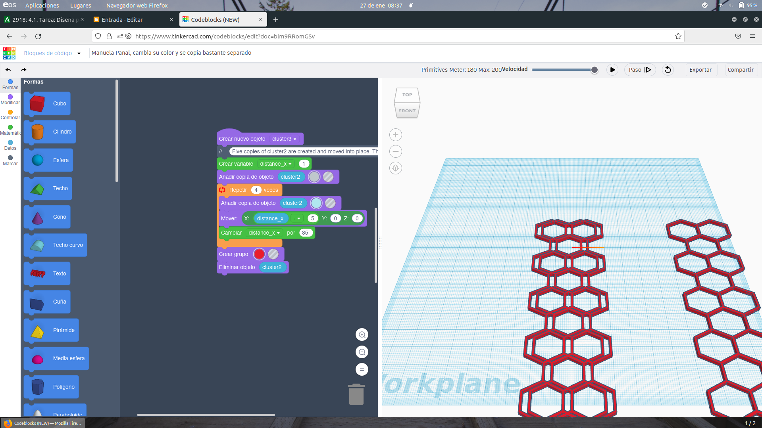Screen dimensions: 762x428
Task: Run the code with Play button
Action: coord(612,70)
